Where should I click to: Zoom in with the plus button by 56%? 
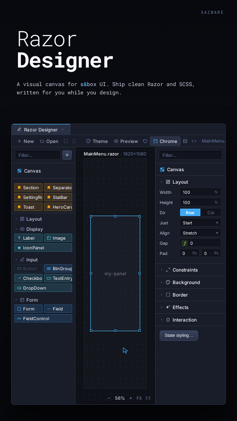coord(131,398)
